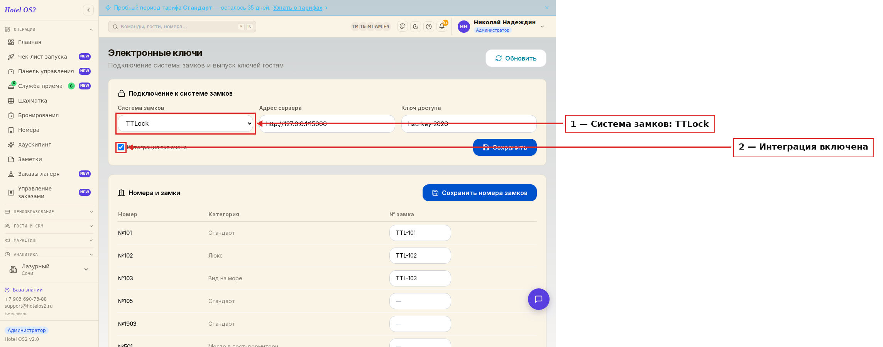Click the lock icon in the connection header
This screenshot has height=347, width=883.
click(122, 93)
